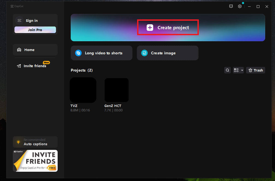Open the Create image option
275x181 pixels.
click(x=168, y=53)
